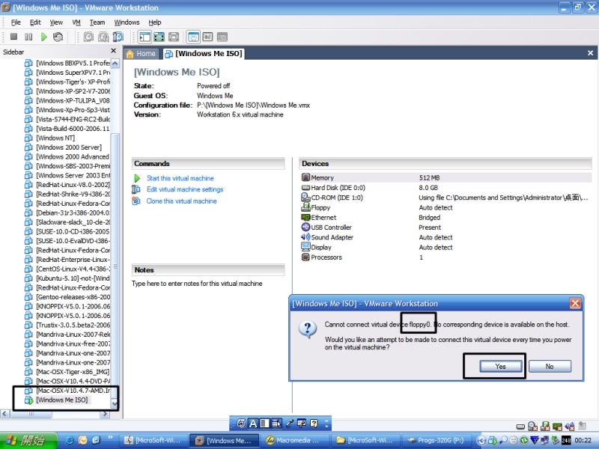Click the sound status bar icon

[570, 426]
